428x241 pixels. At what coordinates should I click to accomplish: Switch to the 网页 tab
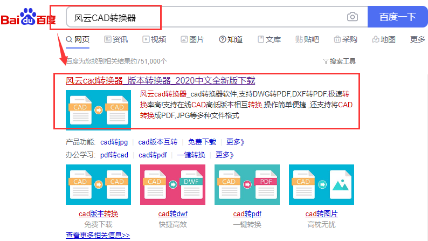[78, 39]
